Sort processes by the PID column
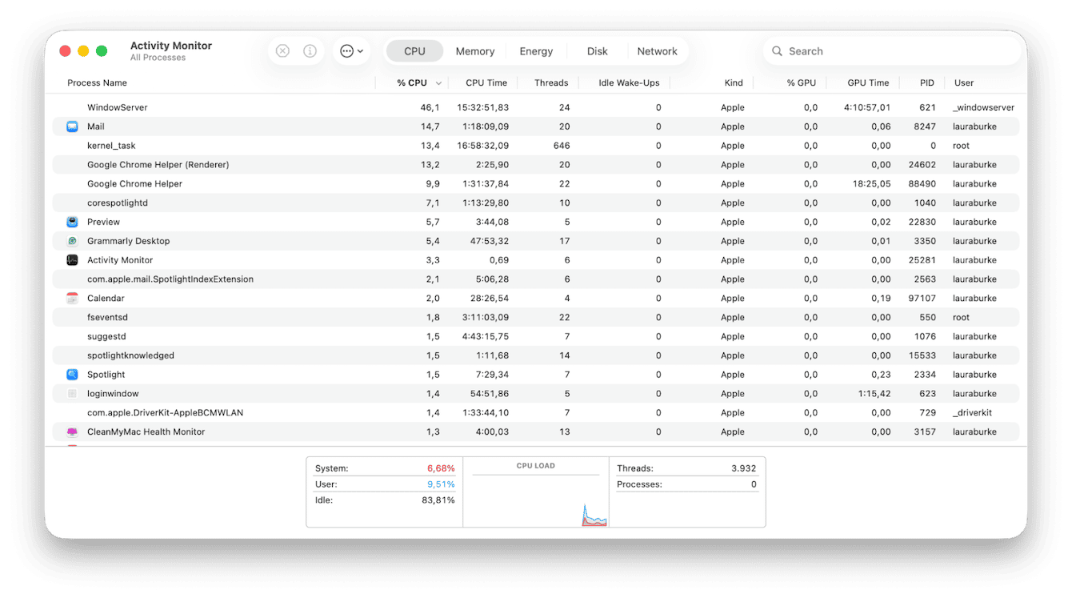This screenshot has width=1072, height=598. coord(926,82)
